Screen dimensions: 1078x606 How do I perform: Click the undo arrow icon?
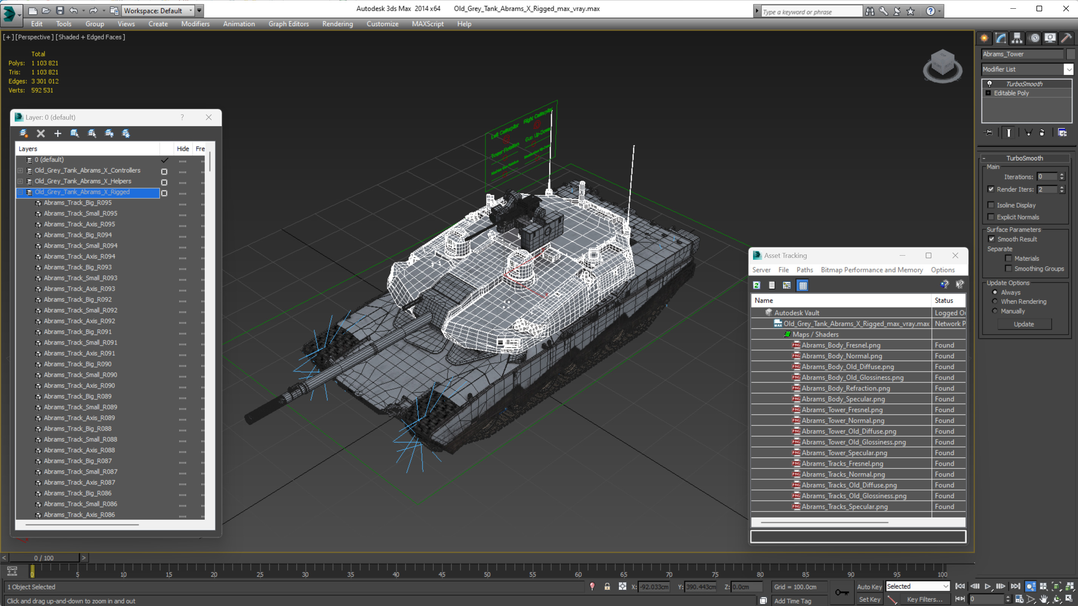(74, 11)
